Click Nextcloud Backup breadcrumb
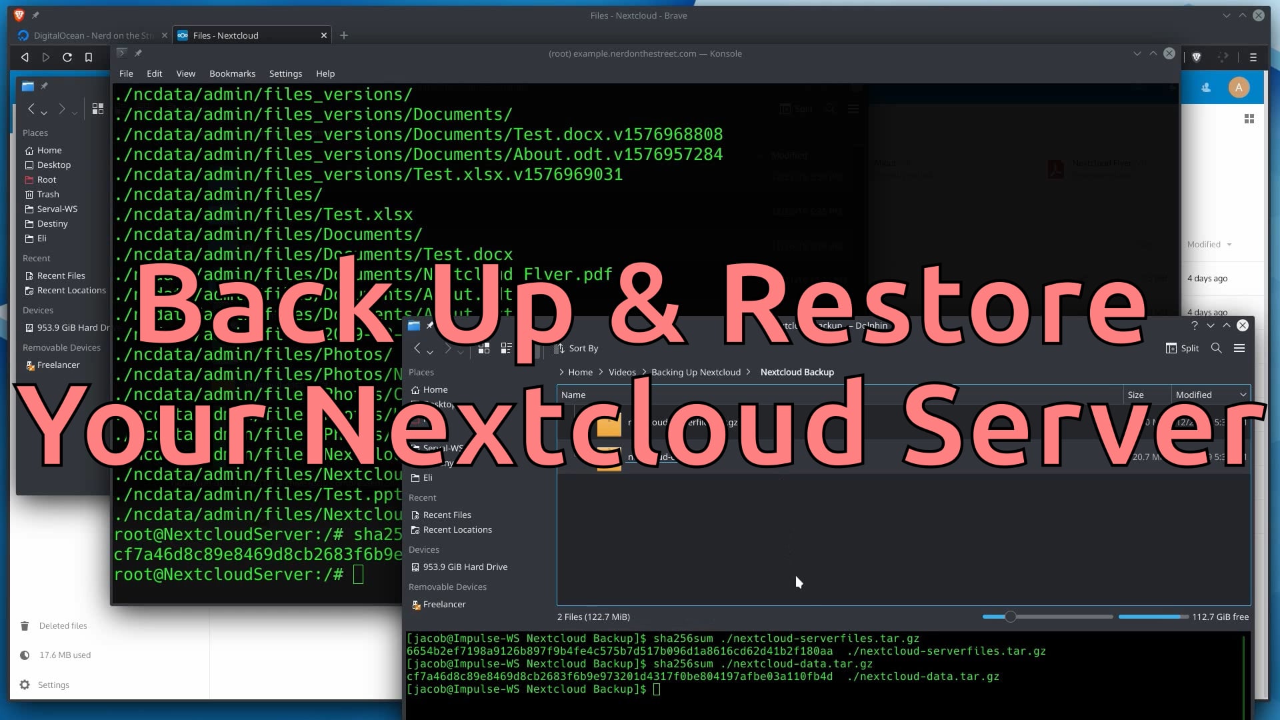 797,372
